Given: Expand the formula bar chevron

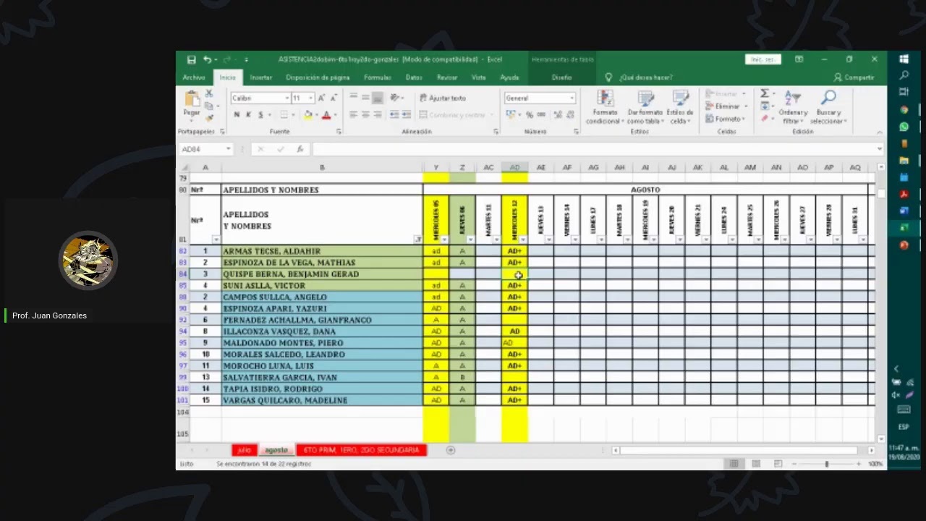Looking at the screenshot, I should (x=880, y=149).
